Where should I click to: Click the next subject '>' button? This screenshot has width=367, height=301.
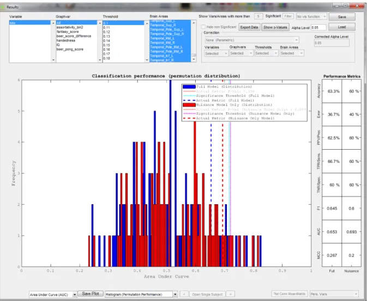(x=231, y=294)
